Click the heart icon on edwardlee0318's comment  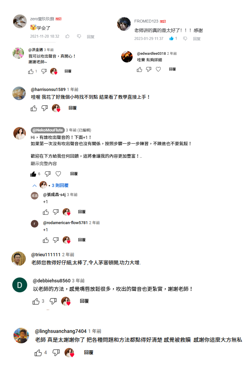click(x=158, y=69)
